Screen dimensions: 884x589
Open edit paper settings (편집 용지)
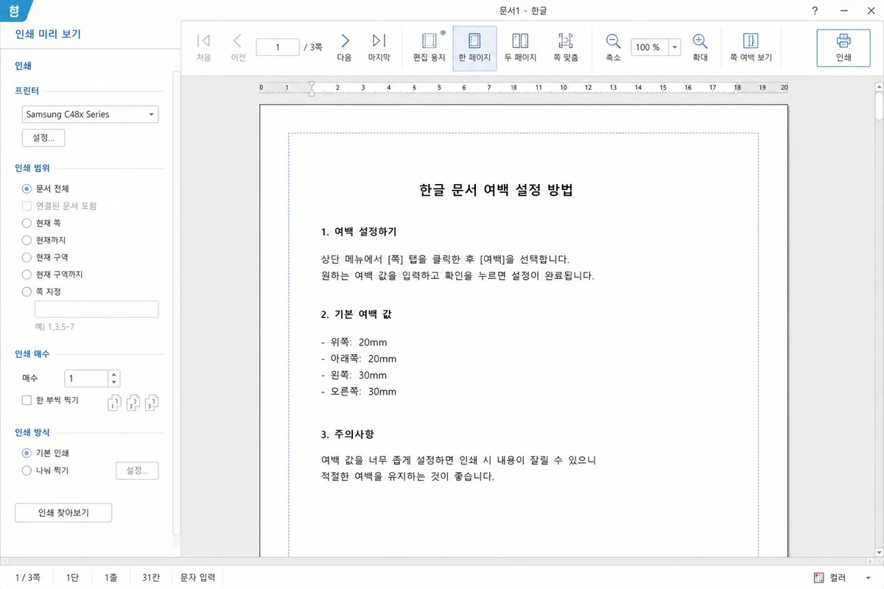click(429, 48)
